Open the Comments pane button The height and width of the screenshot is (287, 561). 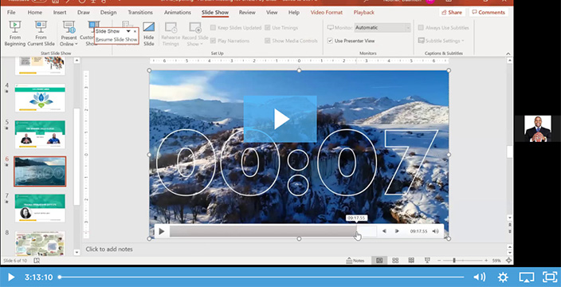488,12
